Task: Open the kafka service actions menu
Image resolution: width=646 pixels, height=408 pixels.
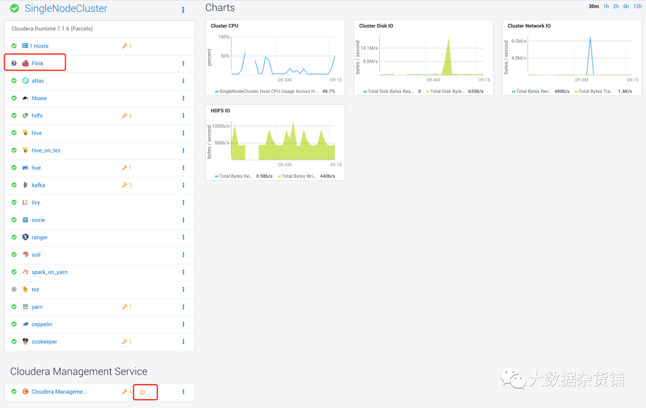Action: pos(184,185)
